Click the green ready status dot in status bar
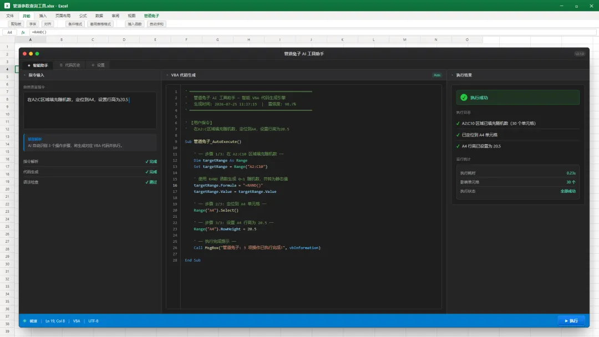The image size is (599, 337). [25, 321]
